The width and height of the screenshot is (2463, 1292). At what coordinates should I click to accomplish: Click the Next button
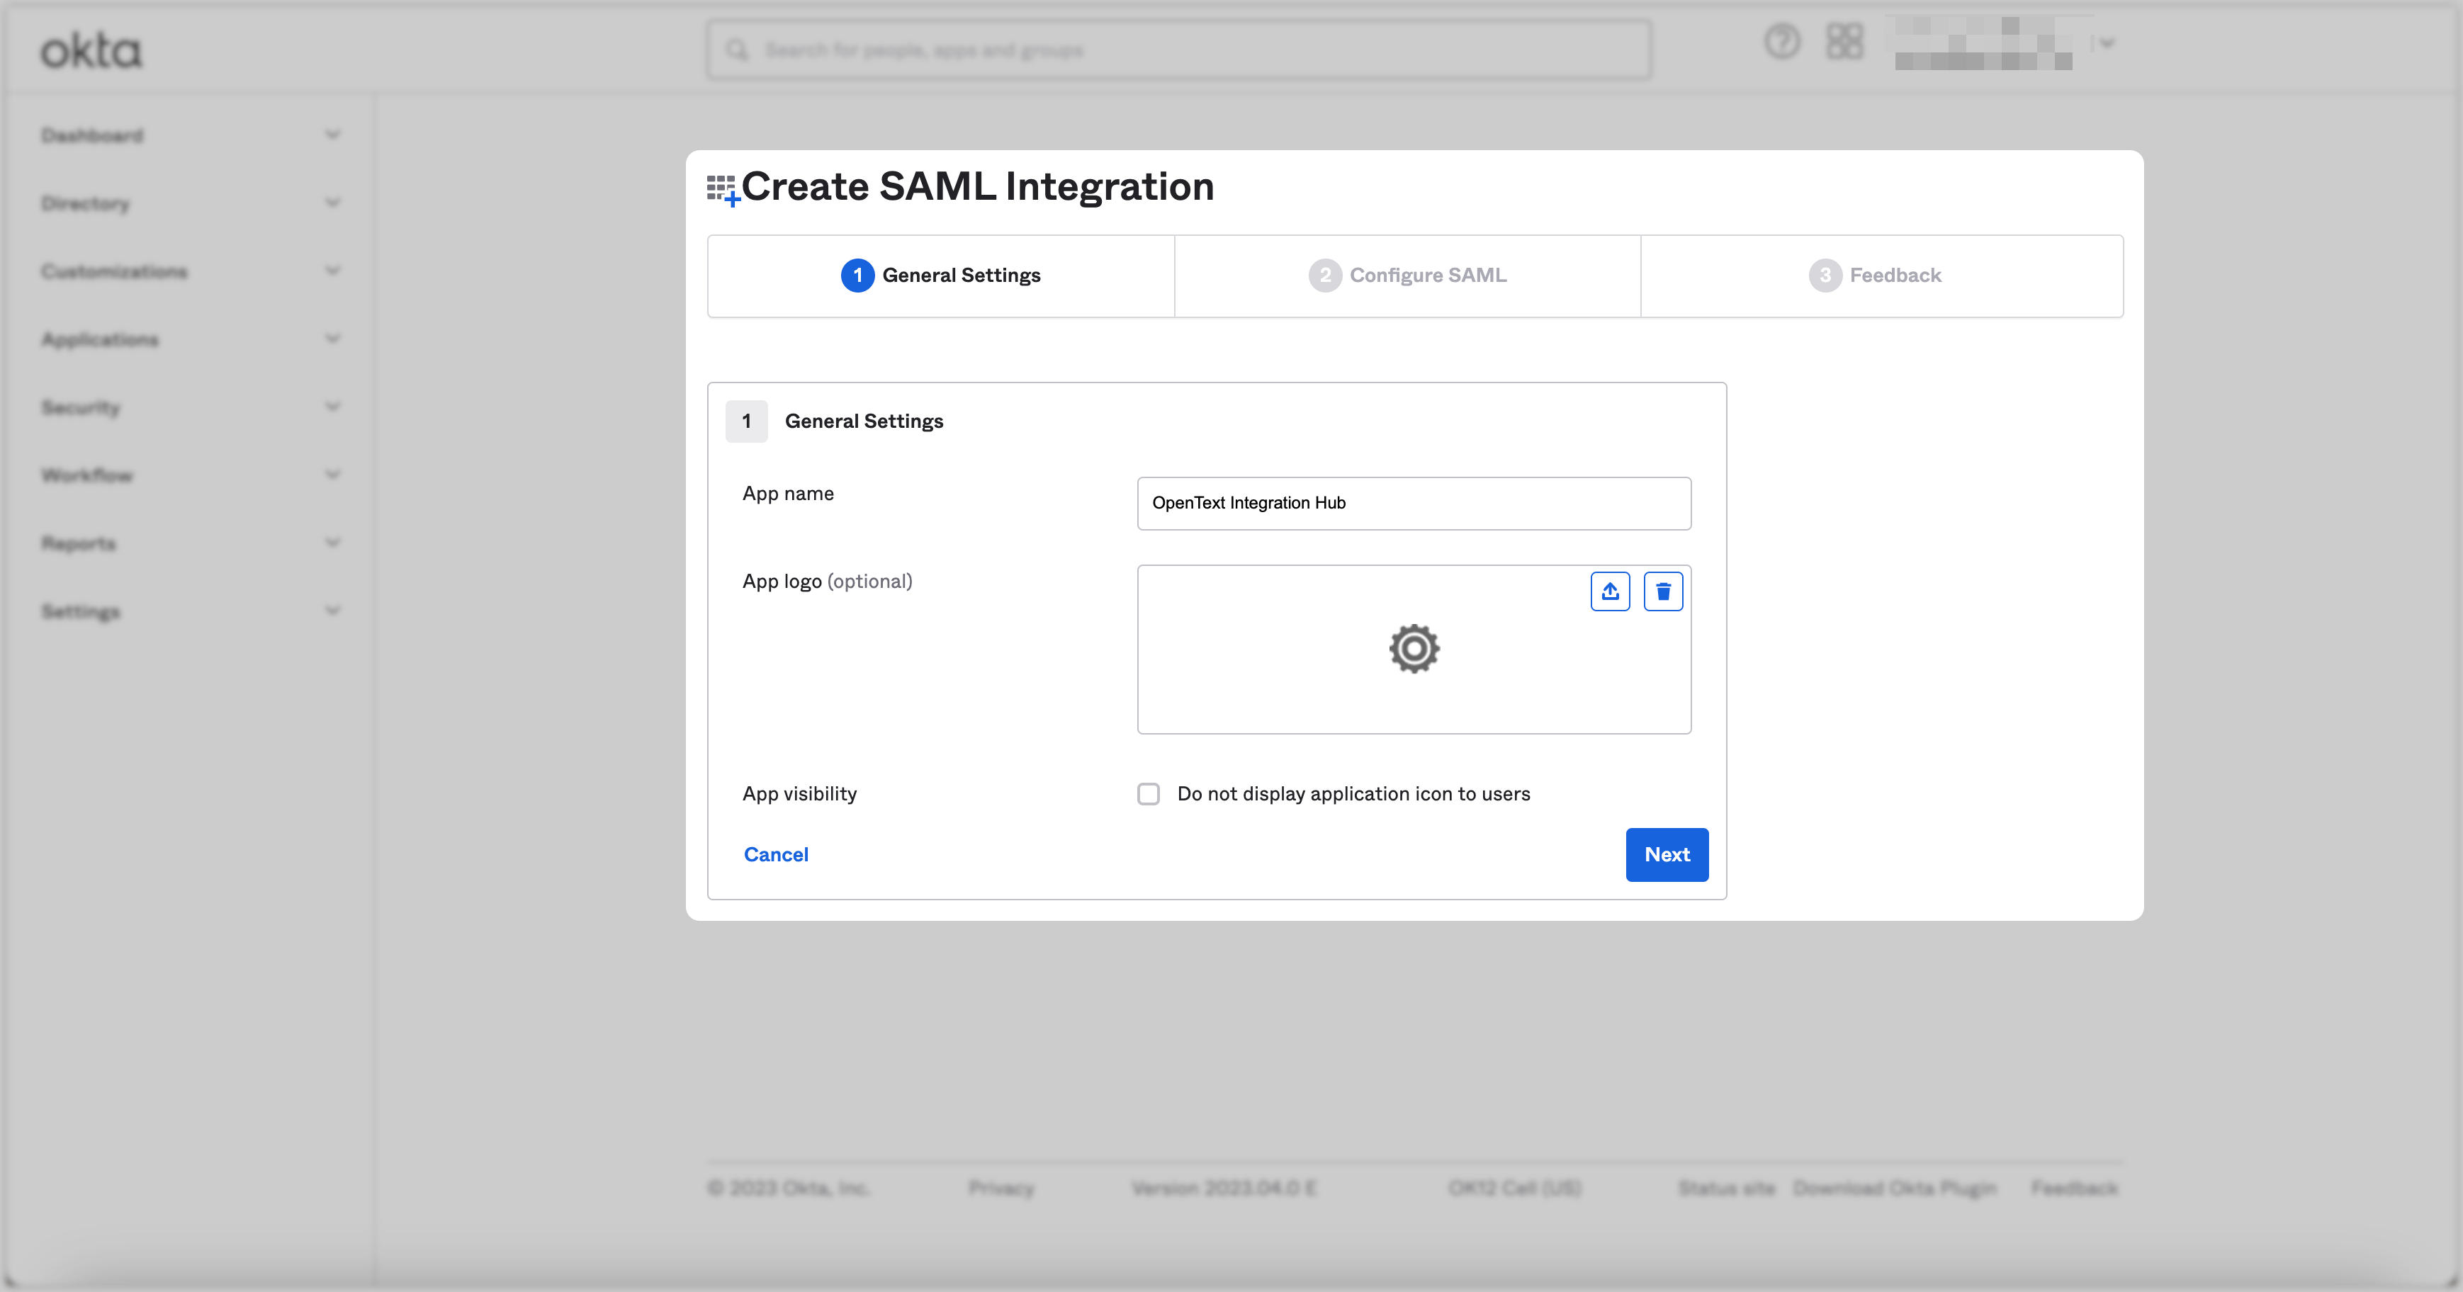[1667, 854]
